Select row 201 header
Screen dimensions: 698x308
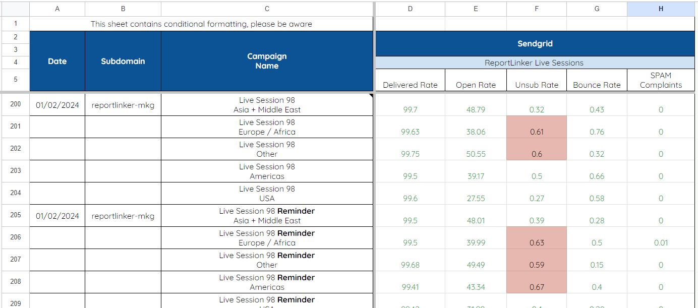coord(15,127)
